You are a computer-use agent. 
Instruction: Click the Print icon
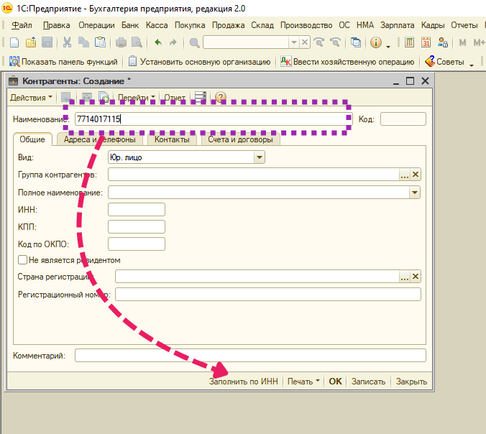pyautogui.click(x=121, y=42)
